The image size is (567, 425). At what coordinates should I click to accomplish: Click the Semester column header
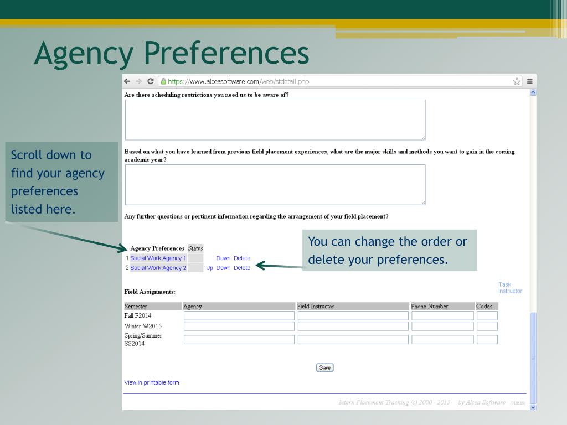153,307
